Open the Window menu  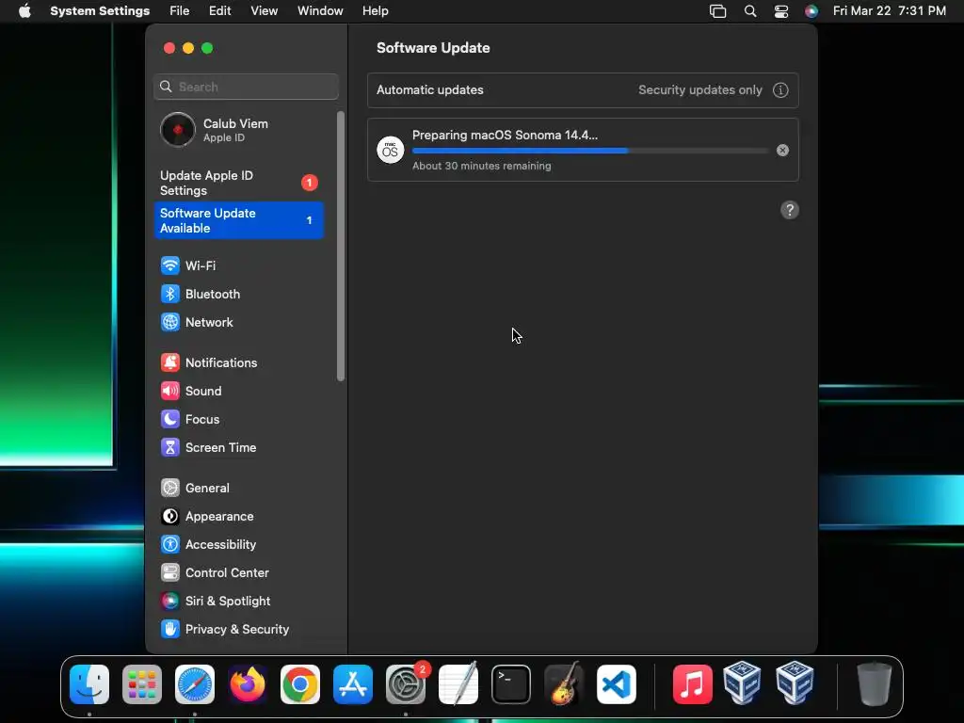[320, 11]
